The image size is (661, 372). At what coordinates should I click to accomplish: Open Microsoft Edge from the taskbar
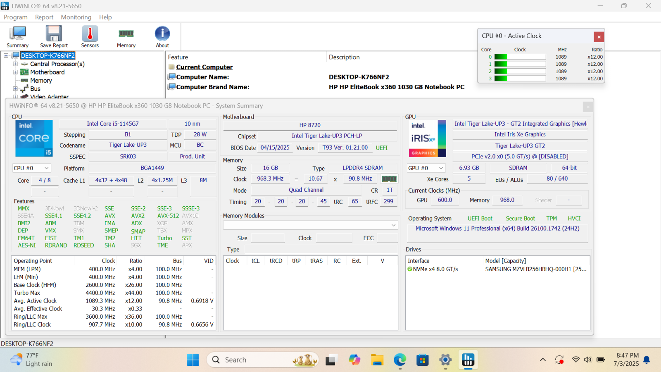tap(399, 360)
